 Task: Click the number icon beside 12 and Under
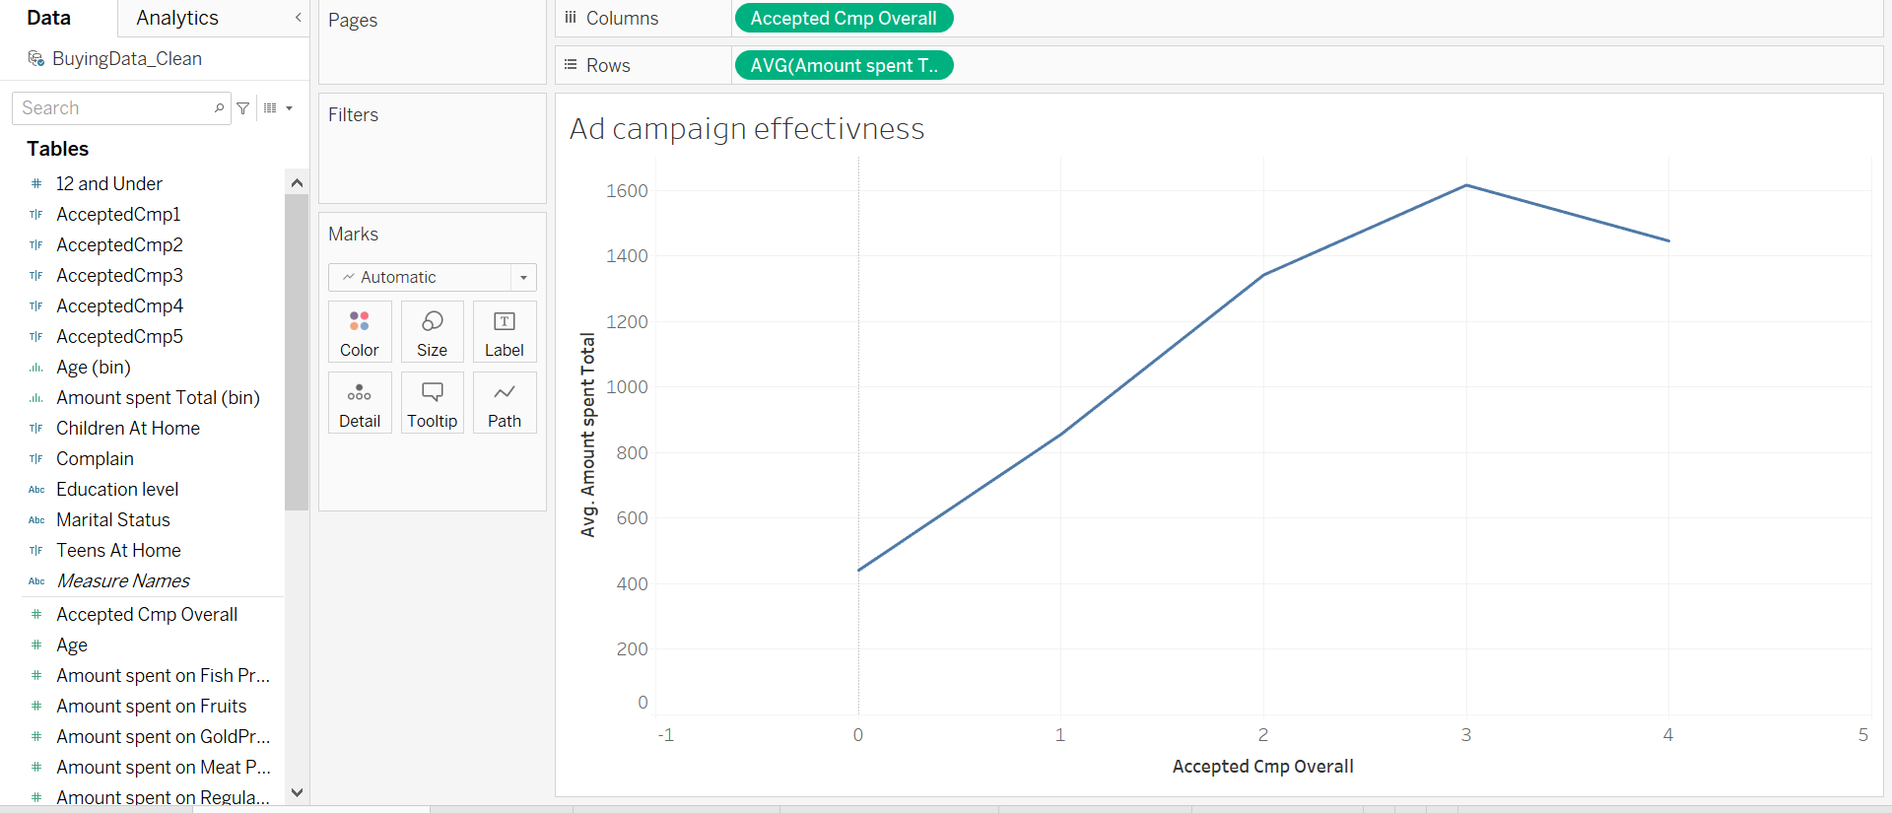pyautogui.click(x=36, y=184)
